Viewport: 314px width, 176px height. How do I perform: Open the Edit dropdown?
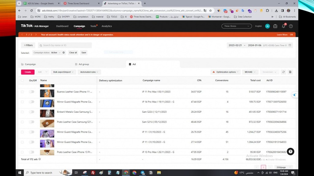tap(42, 72)
